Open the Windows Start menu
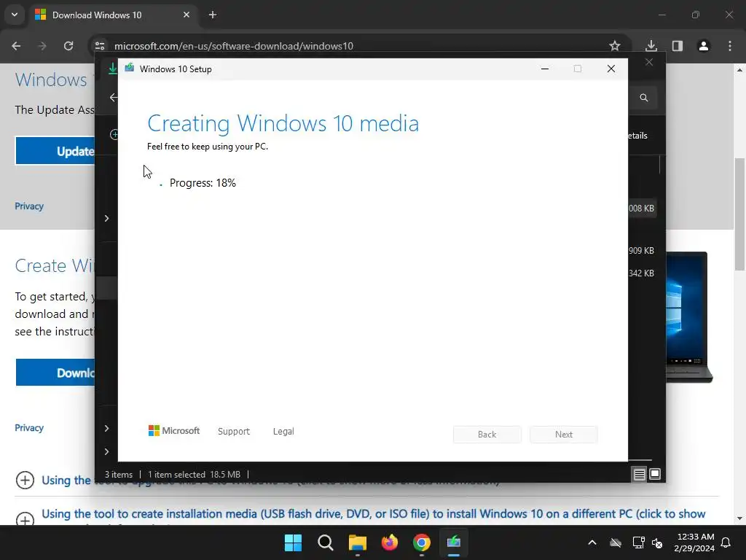Screen dimensions: 746x560 pyautogui.click(x=293, y=542)
